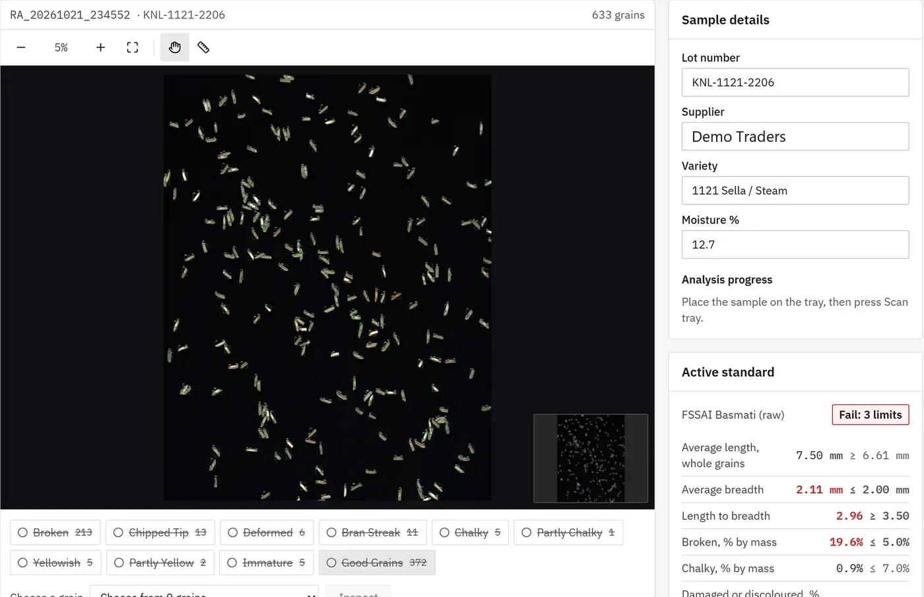The width and height of the screenshot is (924, 597).
Task: Toggle the Yellowish 5 filter
Action: click(55, 563)
